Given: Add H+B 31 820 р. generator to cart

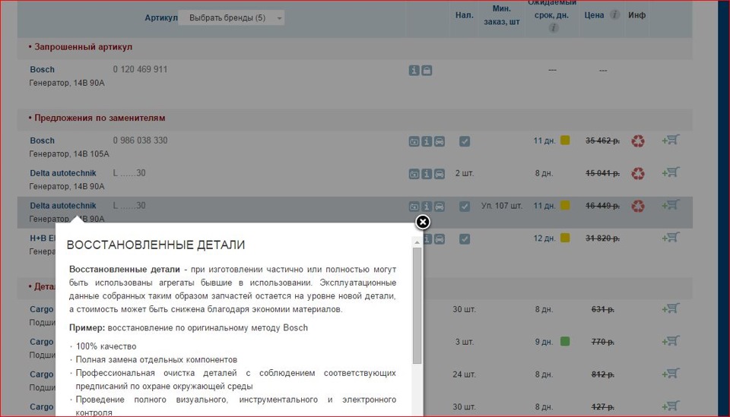Looking at the screenshot, I should (x=671, y=237).
